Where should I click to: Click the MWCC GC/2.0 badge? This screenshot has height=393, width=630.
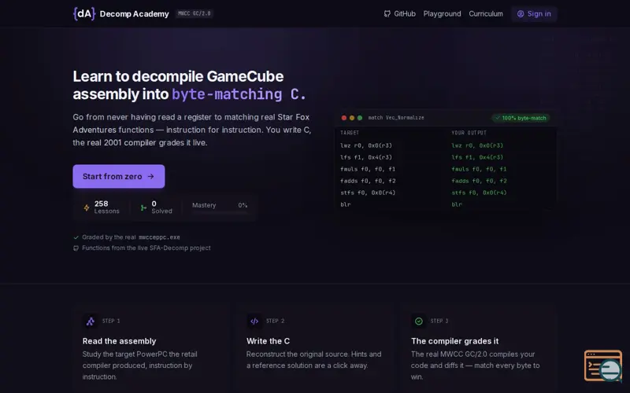(x=194, y=13)
